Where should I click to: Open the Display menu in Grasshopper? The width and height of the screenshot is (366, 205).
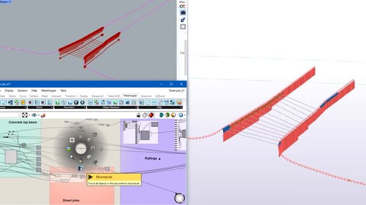[x=9, y=91]
